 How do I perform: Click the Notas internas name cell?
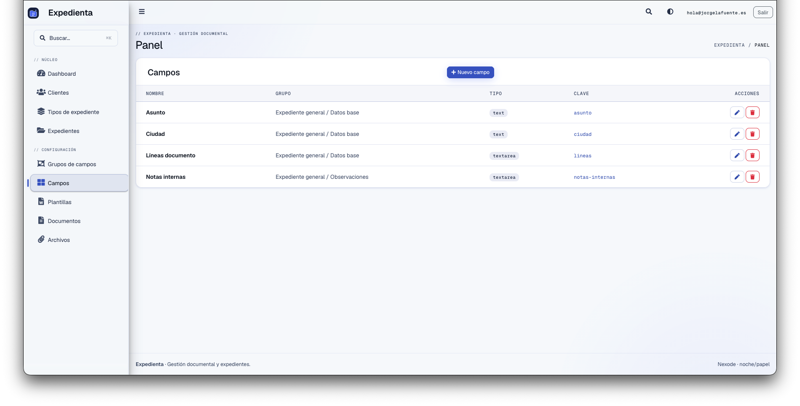pos(166,177)
